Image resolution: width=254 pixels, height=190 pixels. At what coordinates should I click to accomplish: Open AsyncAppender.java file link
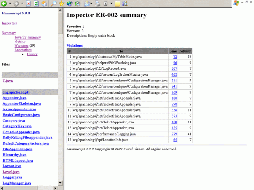19,109
